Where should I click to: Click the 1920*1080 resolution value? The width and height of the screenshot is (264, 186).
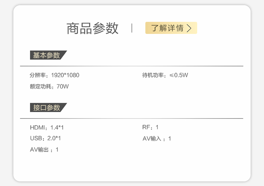(x=65, y=75)
